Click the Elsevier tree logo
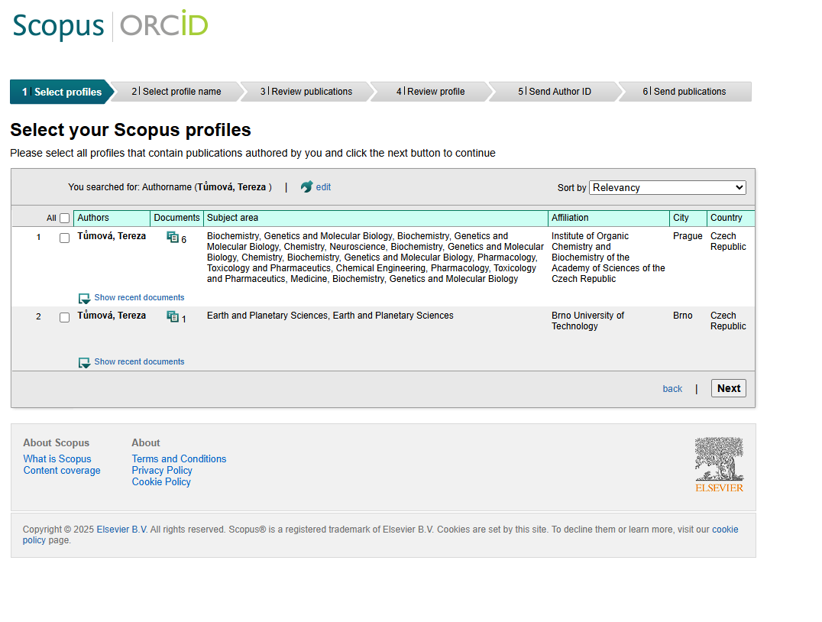The height and width of the screenshot is (622, 822). pos(720,465)
